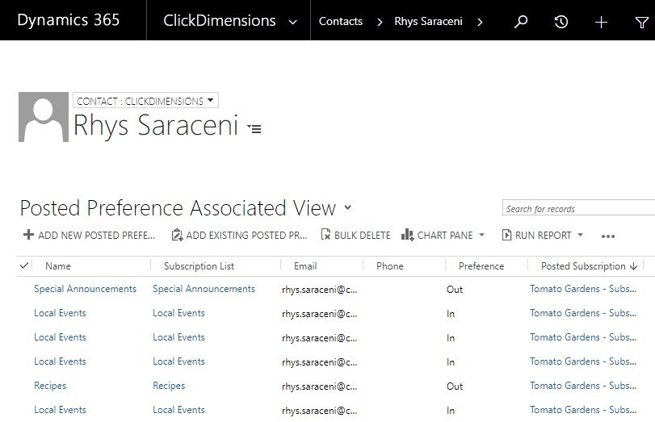
Task: Expand ClickDimensions app area dropdown
Action: coord(293,22)
